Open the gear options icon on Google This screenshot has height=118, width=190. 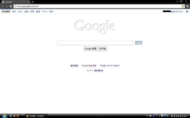[187, 12]
